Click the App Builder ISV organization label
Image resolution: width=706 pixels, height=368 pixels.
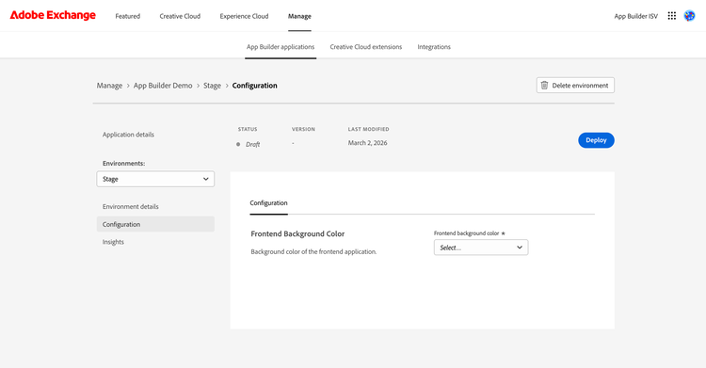pos(635,16)
